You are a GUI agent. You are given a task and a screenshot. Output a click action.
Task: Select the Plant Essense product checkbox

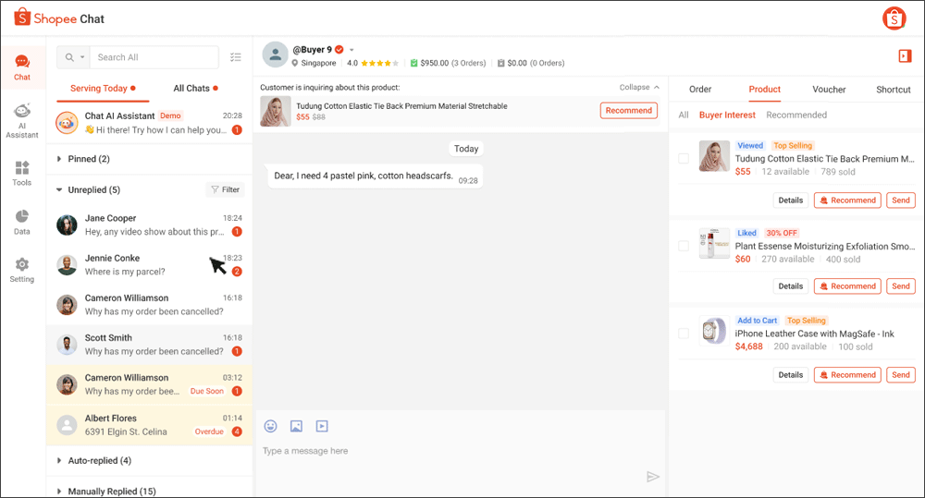684,246
